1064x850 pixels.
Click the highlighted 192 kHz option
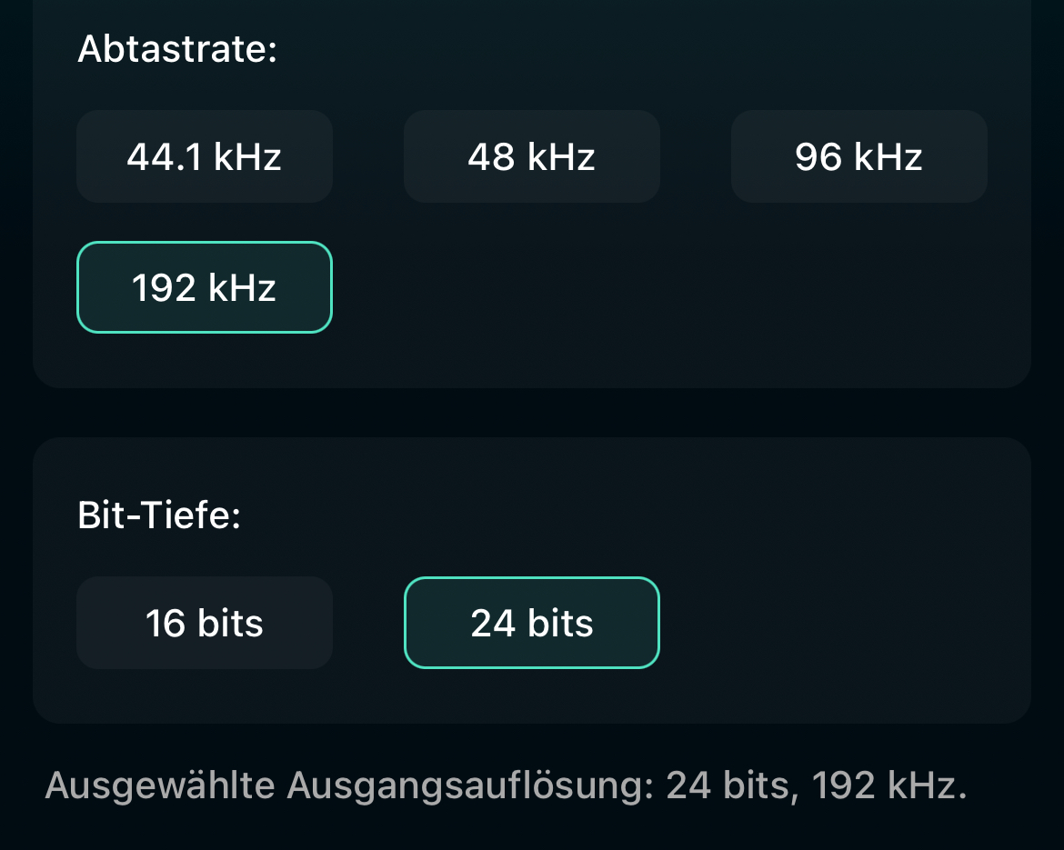pos(205,287)
